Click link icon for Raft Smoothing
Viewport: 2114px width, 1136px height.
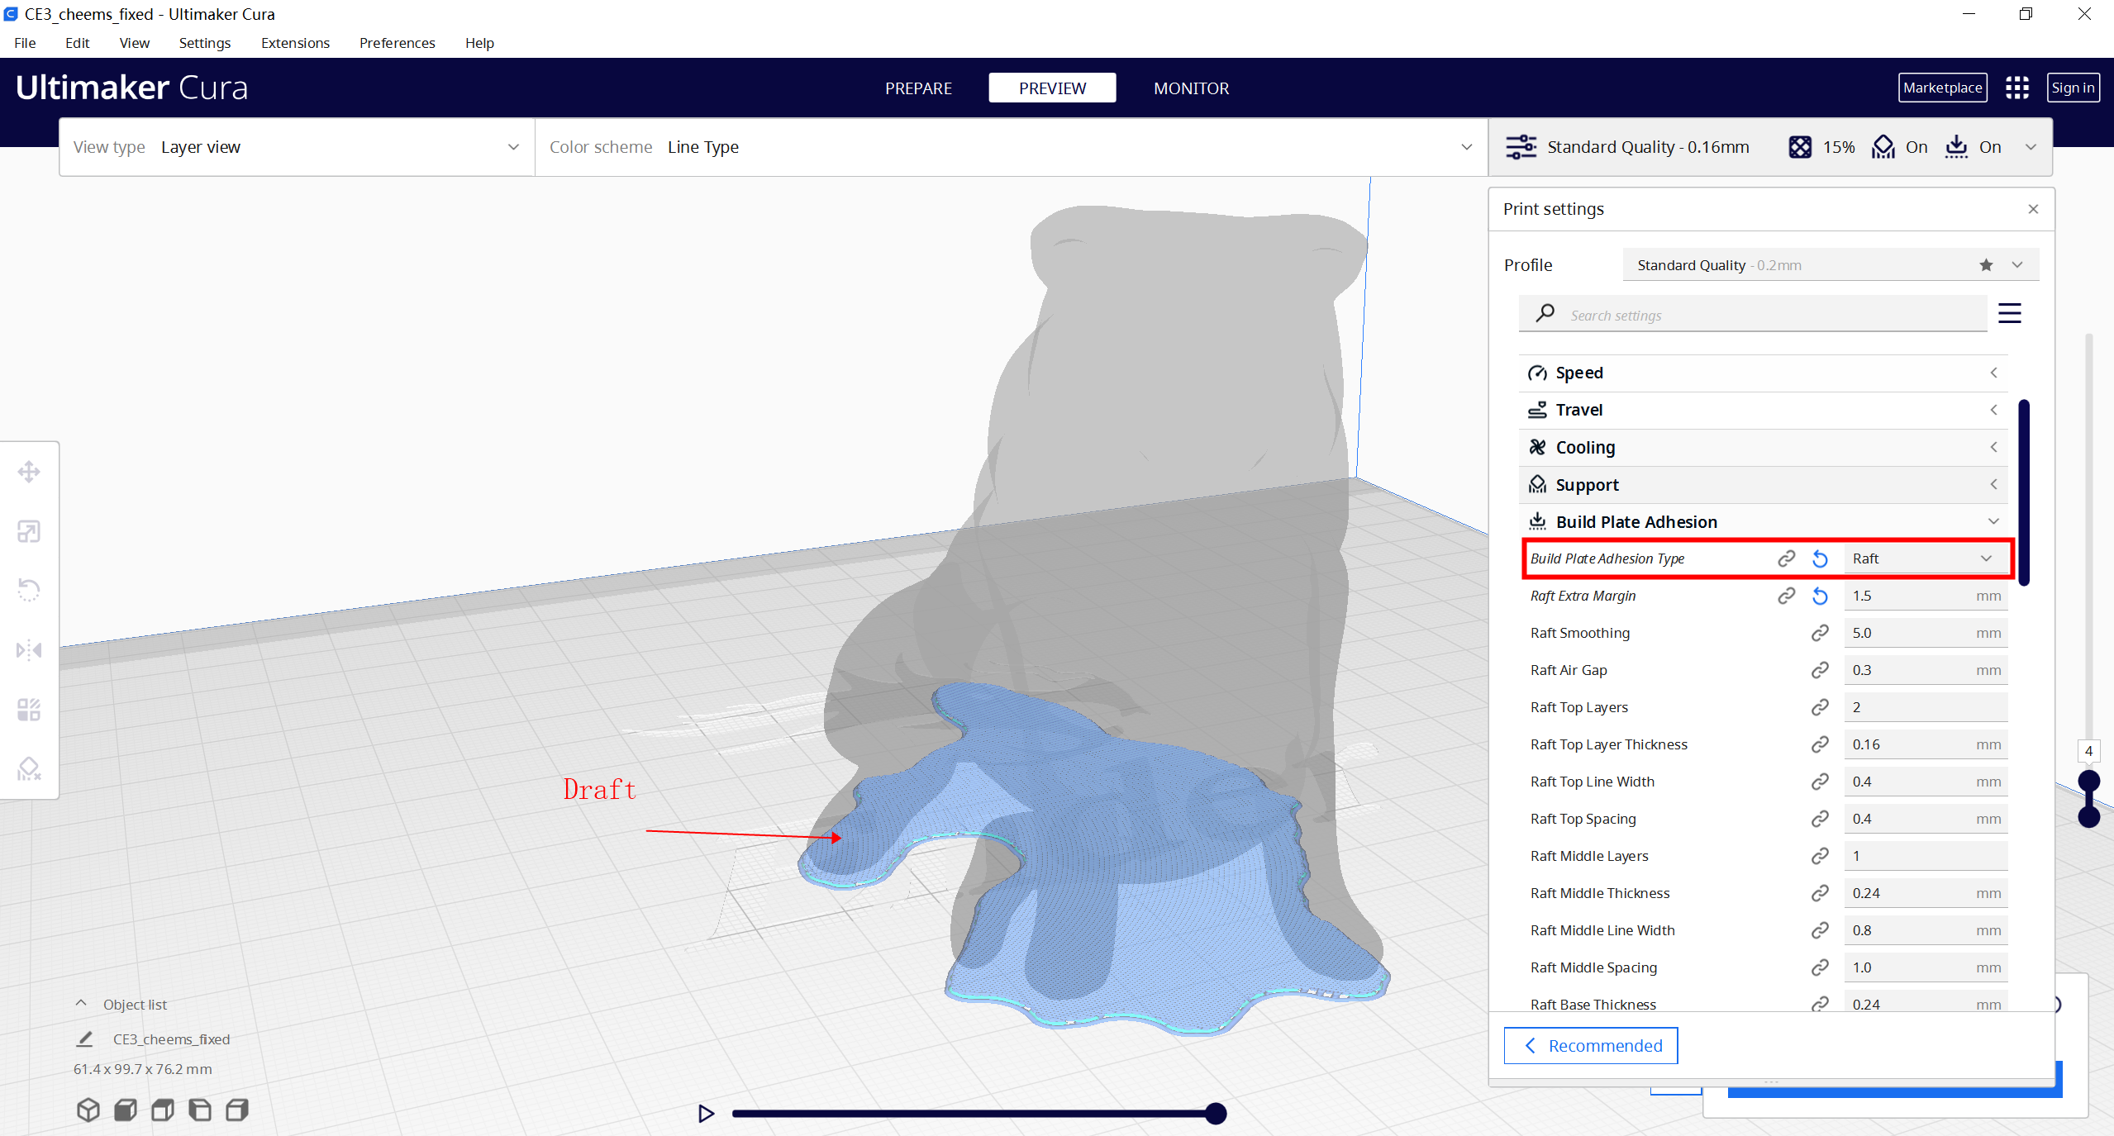click(x=1820, y=634)
